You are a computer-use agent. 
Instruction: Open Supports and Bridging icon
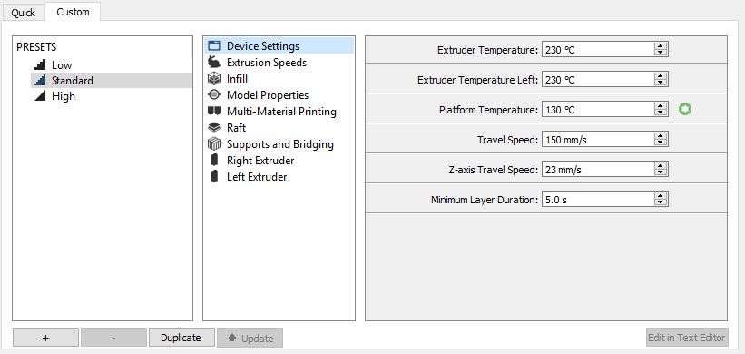click(x=214, y=143)
